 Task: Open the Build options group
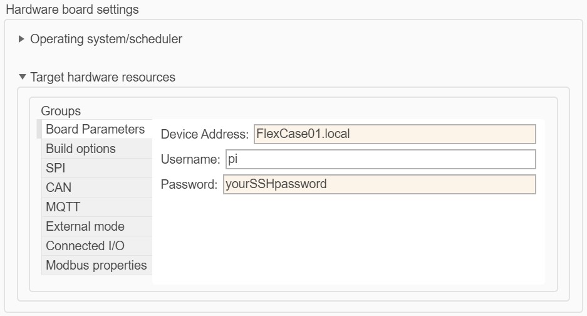(x=81, y=149)
